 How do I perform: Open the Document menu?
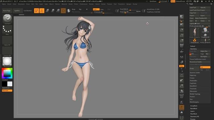21,4
